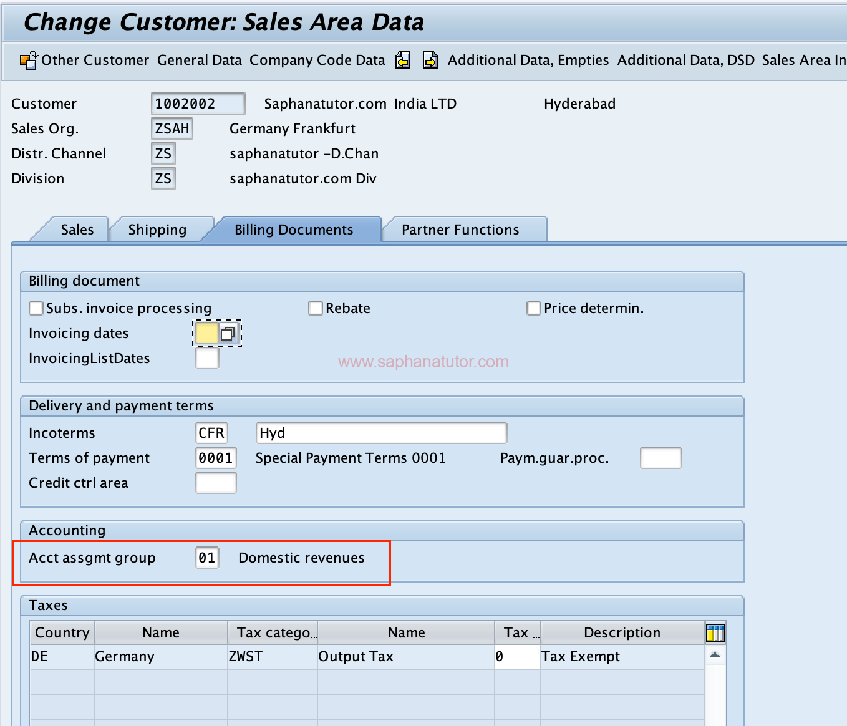This screenshot has width=847, height=726.
Task: Open the Taxes table column settings icon
Action: 715,633
